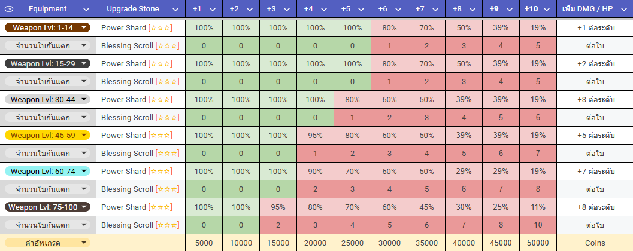Click the chevron icon in Equipment header
This screenshot has width=633, height=251.
[x=86, y=10]
